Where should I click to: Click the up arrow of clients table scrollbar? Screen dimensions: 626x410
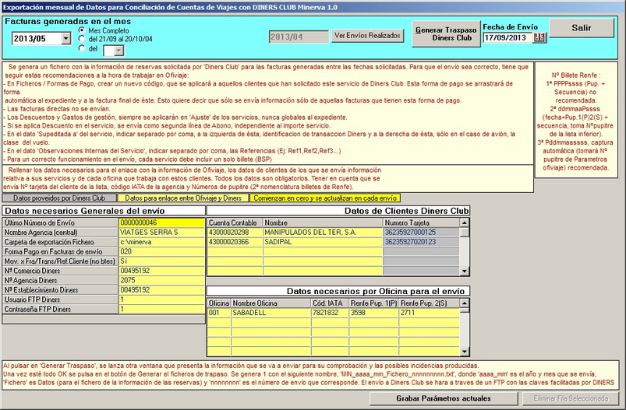point(465,223)
